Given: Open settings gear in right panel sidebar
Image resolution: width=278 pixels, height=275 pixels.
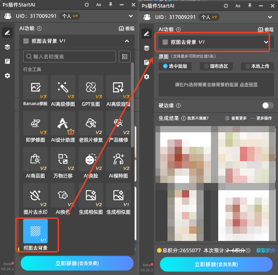Looking at the screenshot, I should click(x=146, y=77).
